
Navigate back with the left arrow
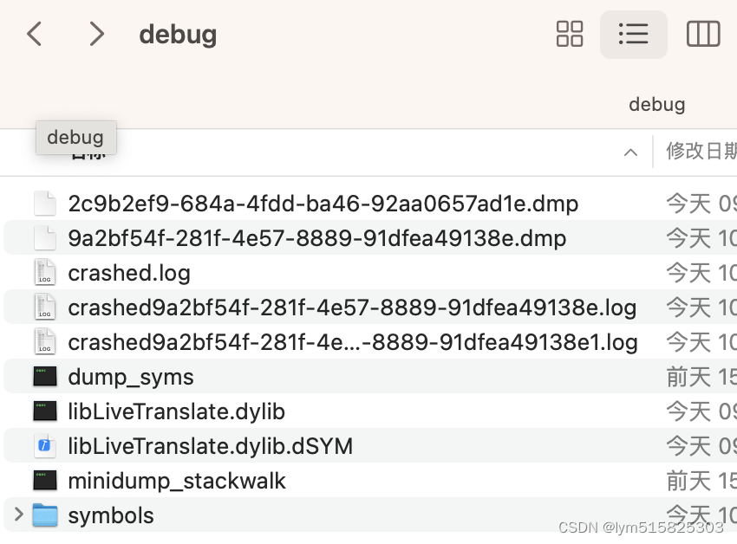click(x=33, y=34)
